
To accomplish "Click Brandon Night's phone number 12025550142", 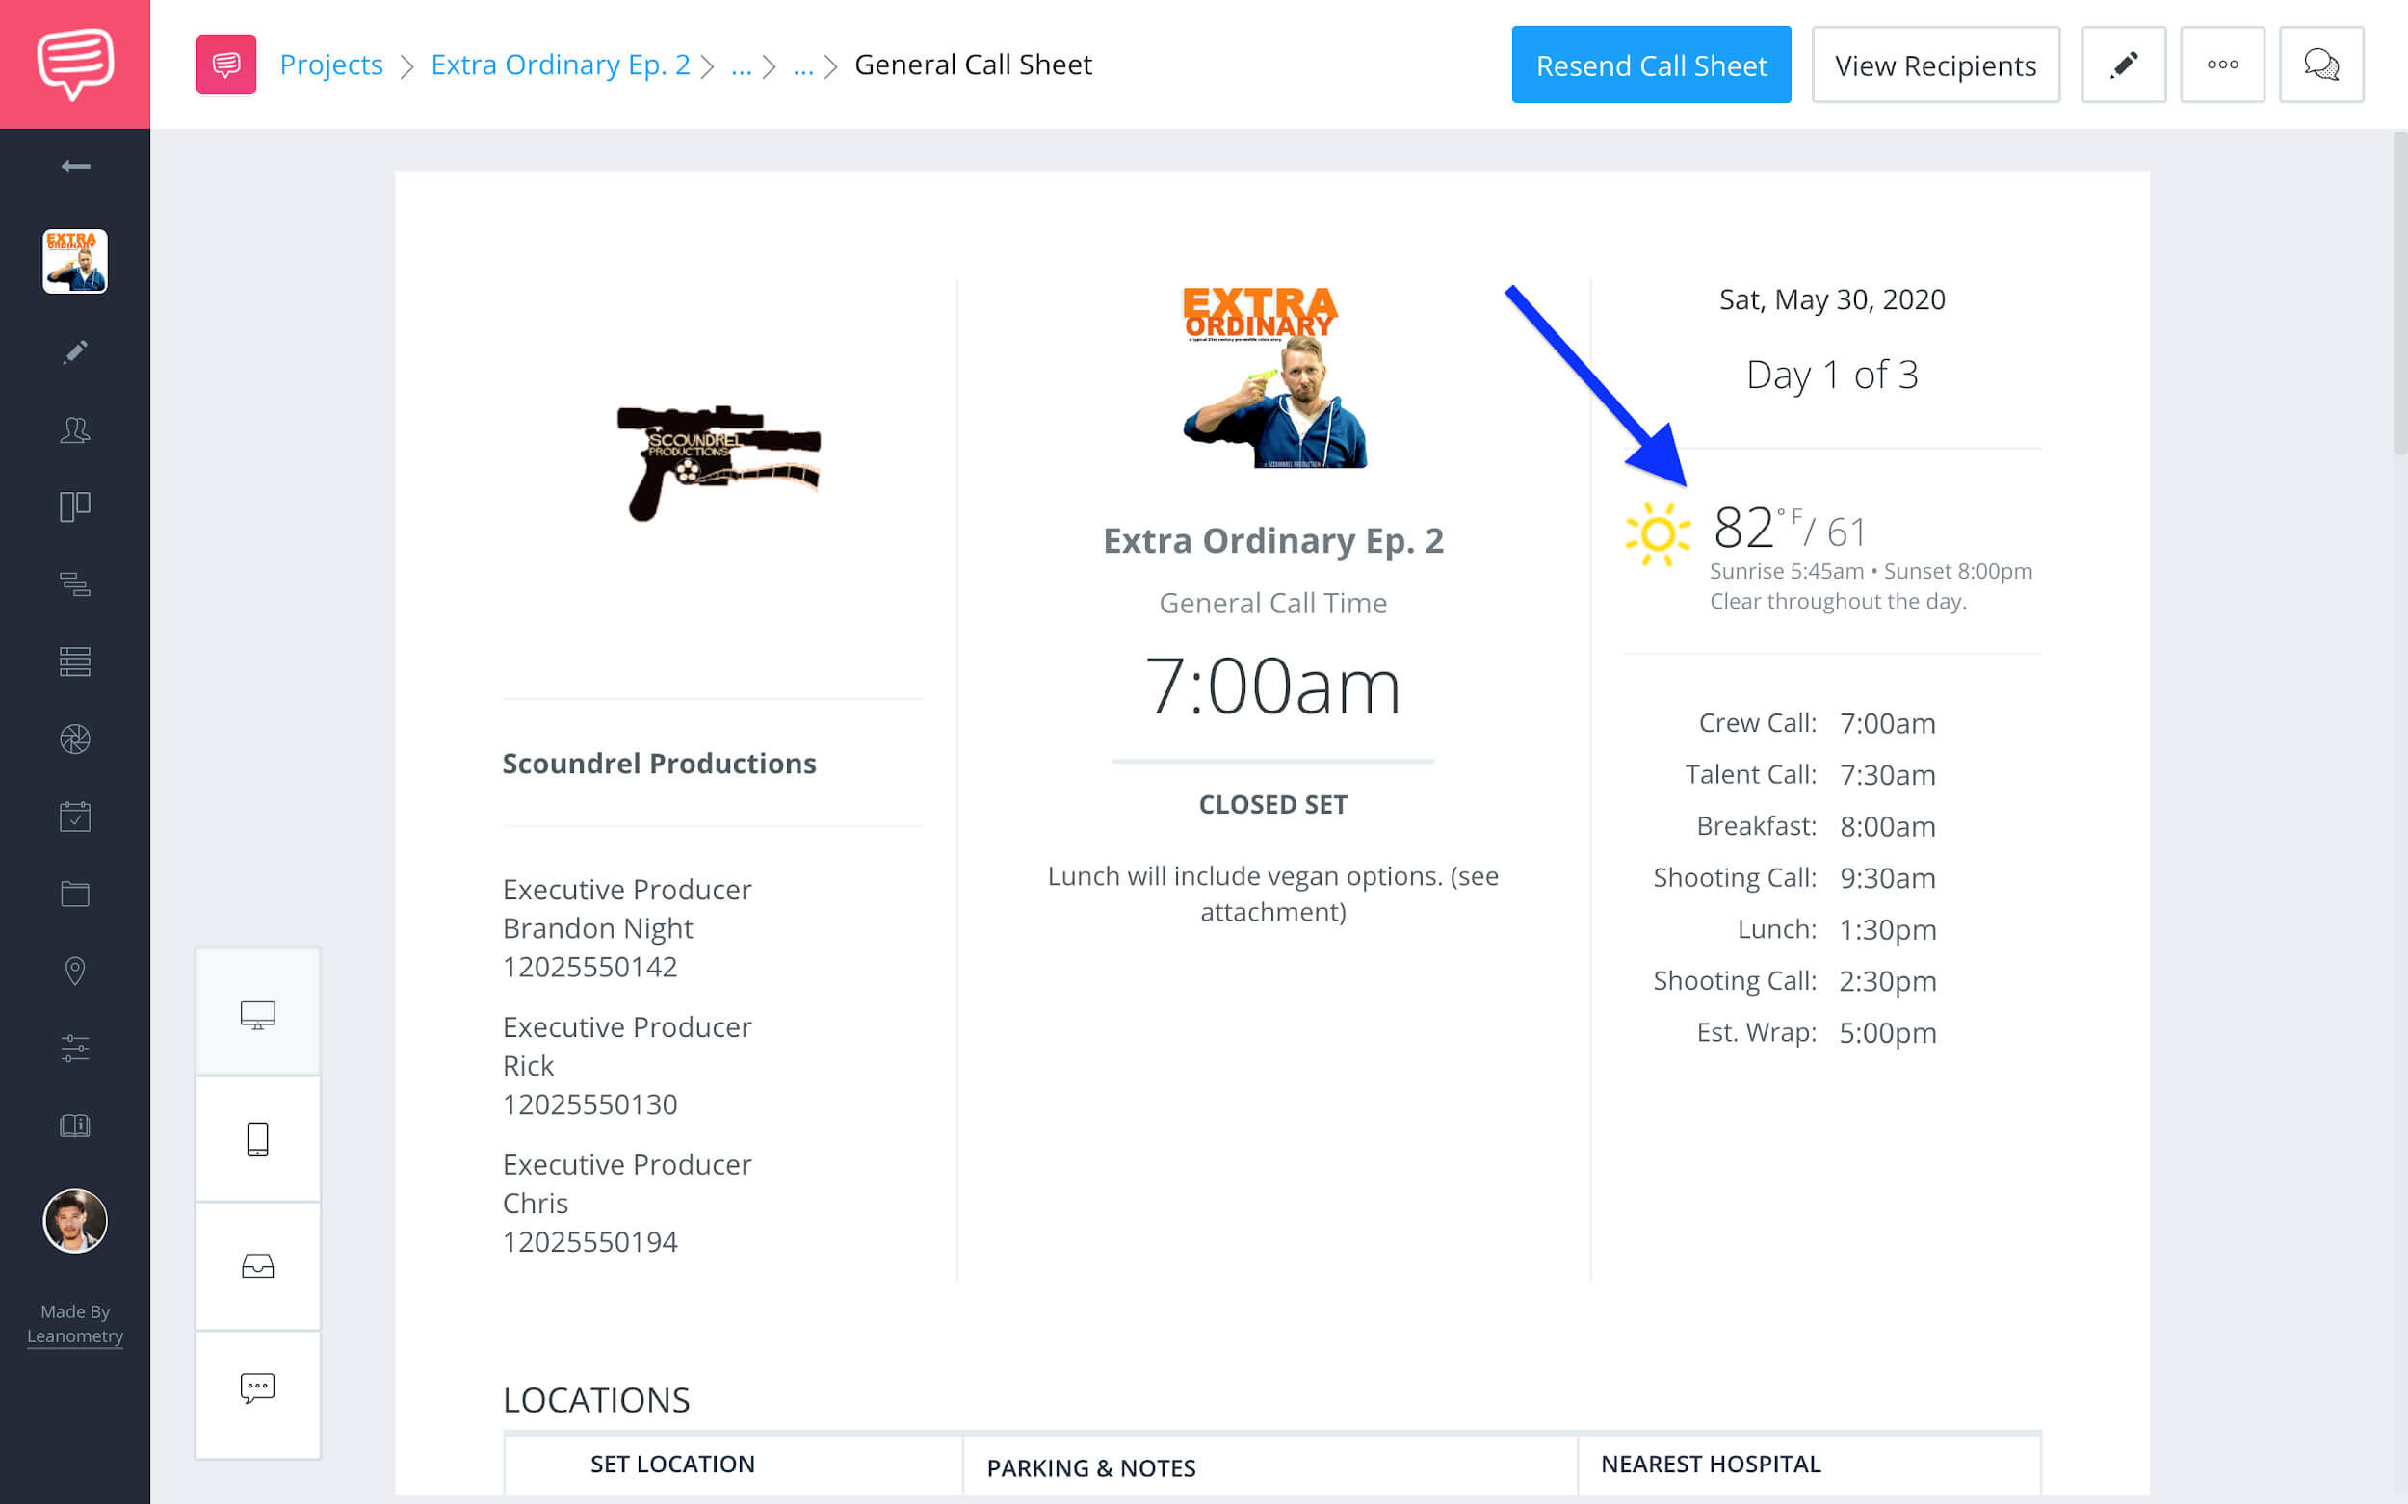I will [x=590, y=967].
